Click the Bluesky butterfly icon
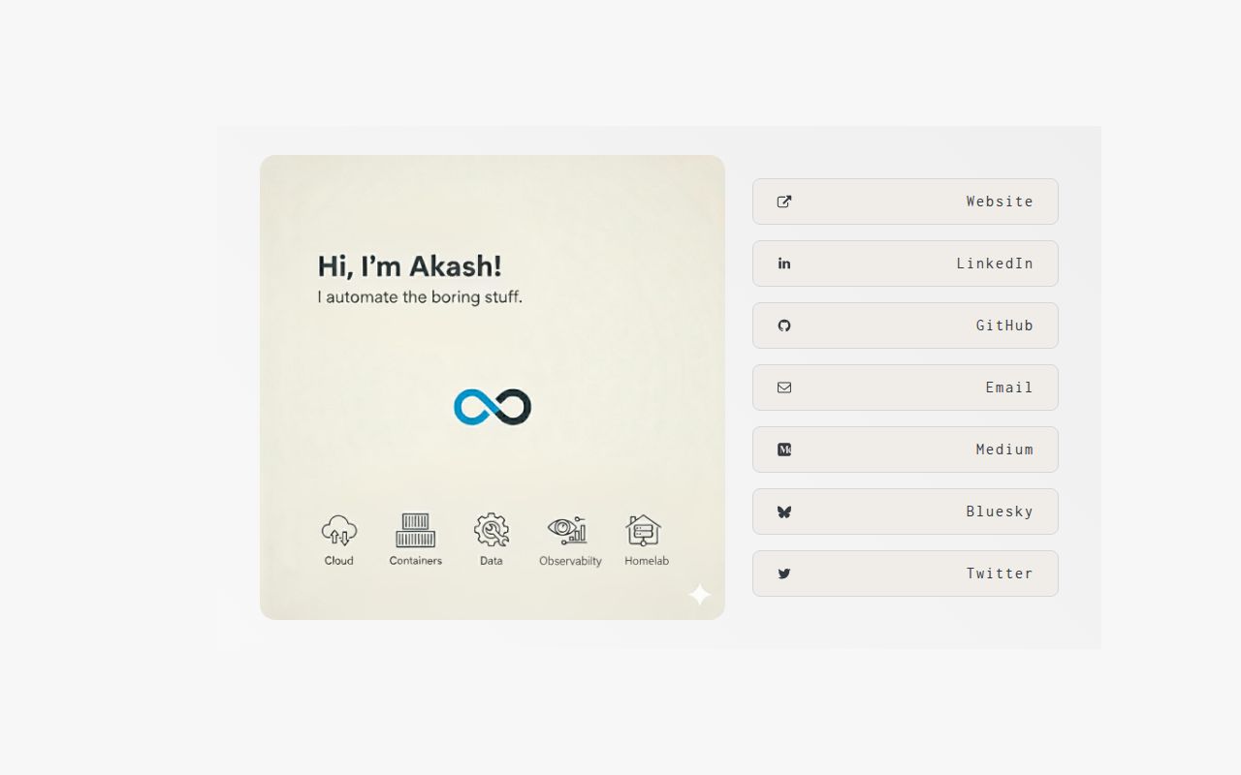Screen dimensions: 1241x775 tap(784, 511)
